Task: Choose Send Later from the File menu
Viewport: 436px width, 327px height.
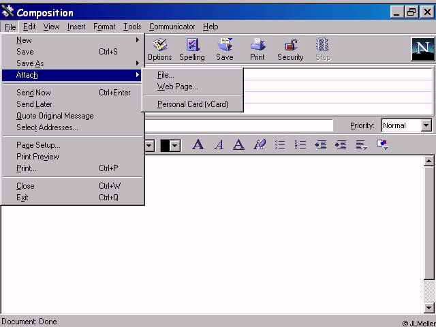Action: point(73,104)
